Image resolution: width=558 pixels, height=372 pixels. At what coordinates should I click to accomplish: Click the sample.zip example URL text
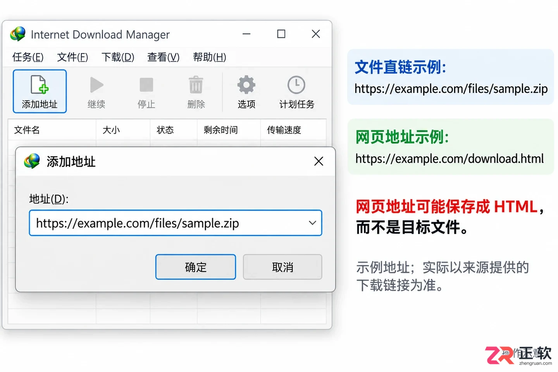click(451, 89)
